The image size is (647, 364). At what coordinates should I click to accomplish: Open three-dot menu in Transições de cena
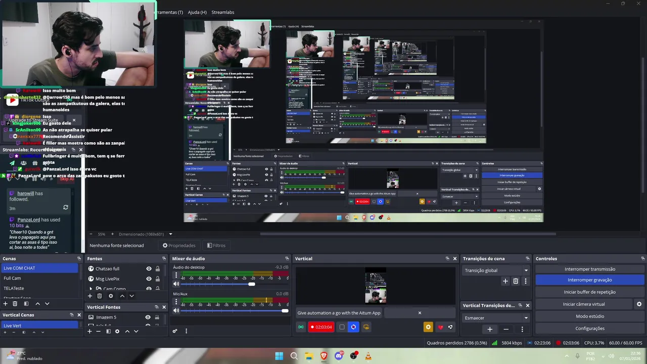coord(526,281)
